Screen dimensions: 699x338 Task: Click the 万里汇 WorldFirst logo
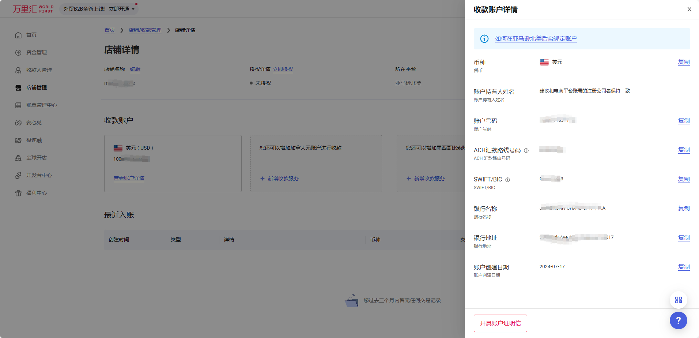(33, 9)
